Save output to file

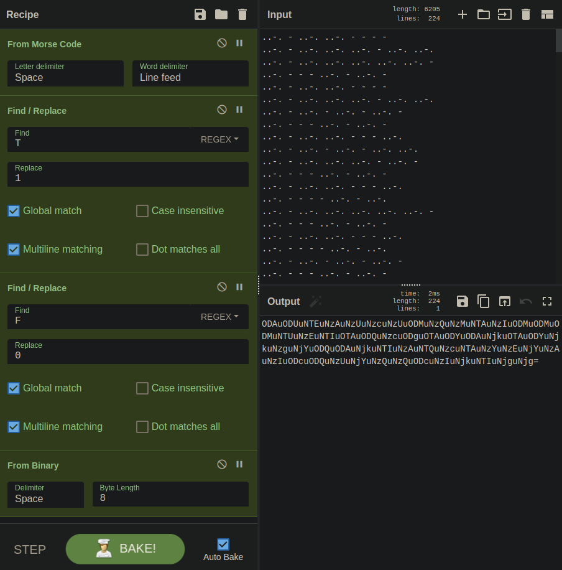pyautogui.click(x=463, y=301)
